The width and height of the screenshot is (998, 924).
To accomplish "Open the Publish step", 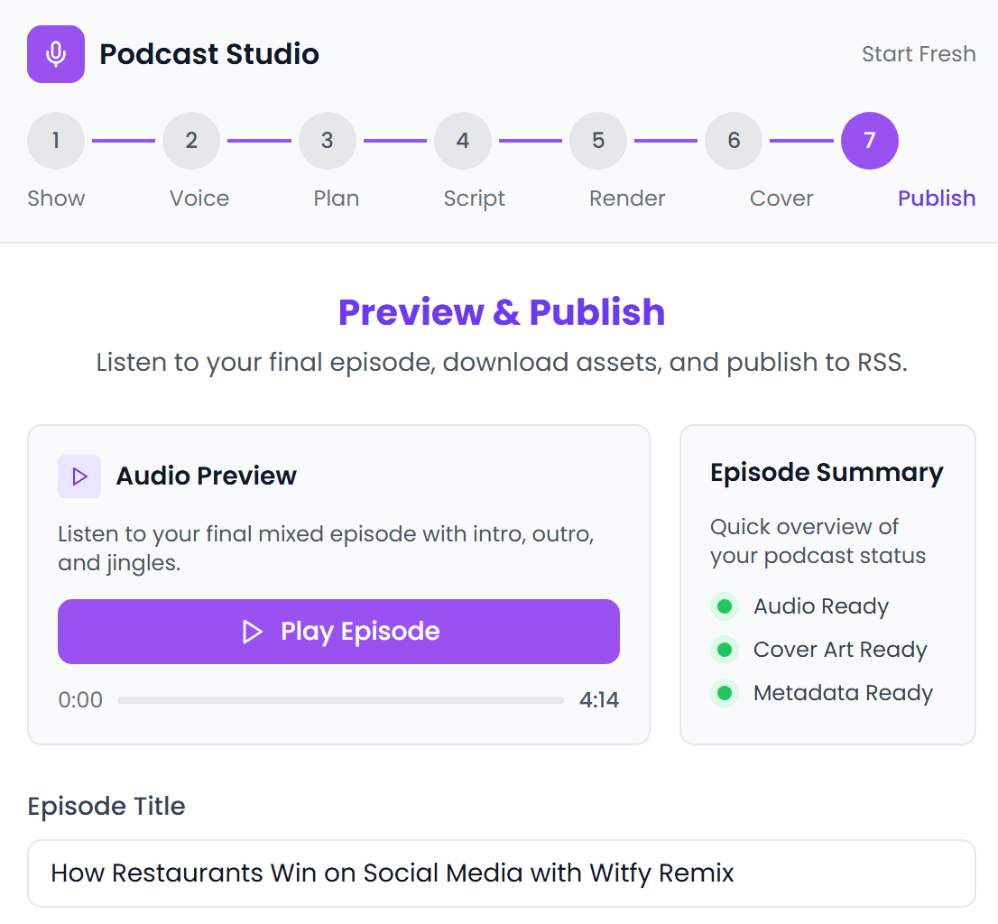I will pos(937,198).
